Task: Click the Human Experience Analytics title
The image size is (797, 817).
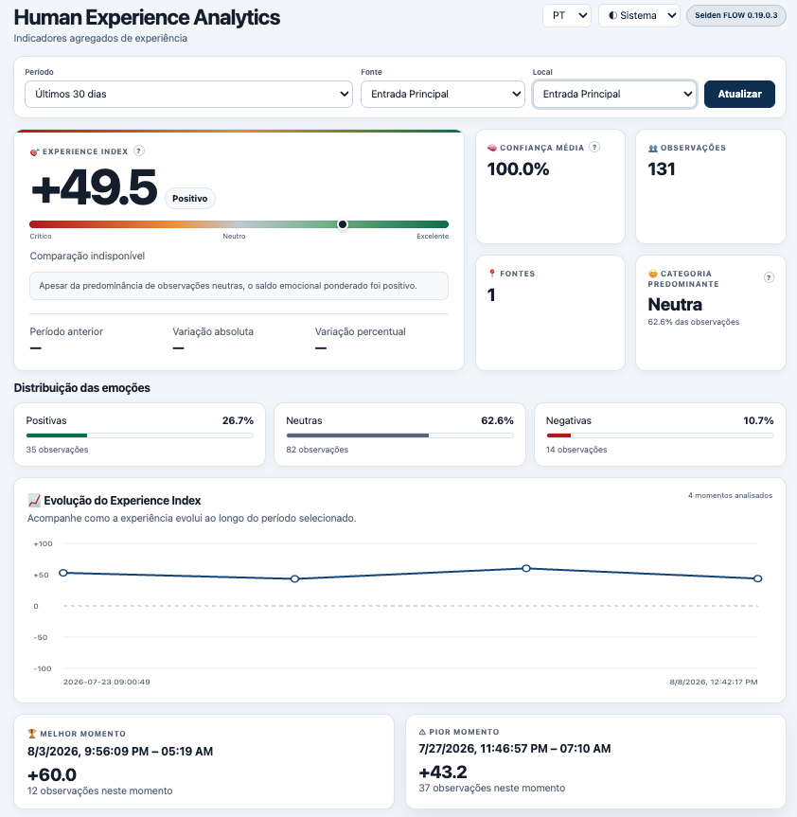Action: point(147,17)
